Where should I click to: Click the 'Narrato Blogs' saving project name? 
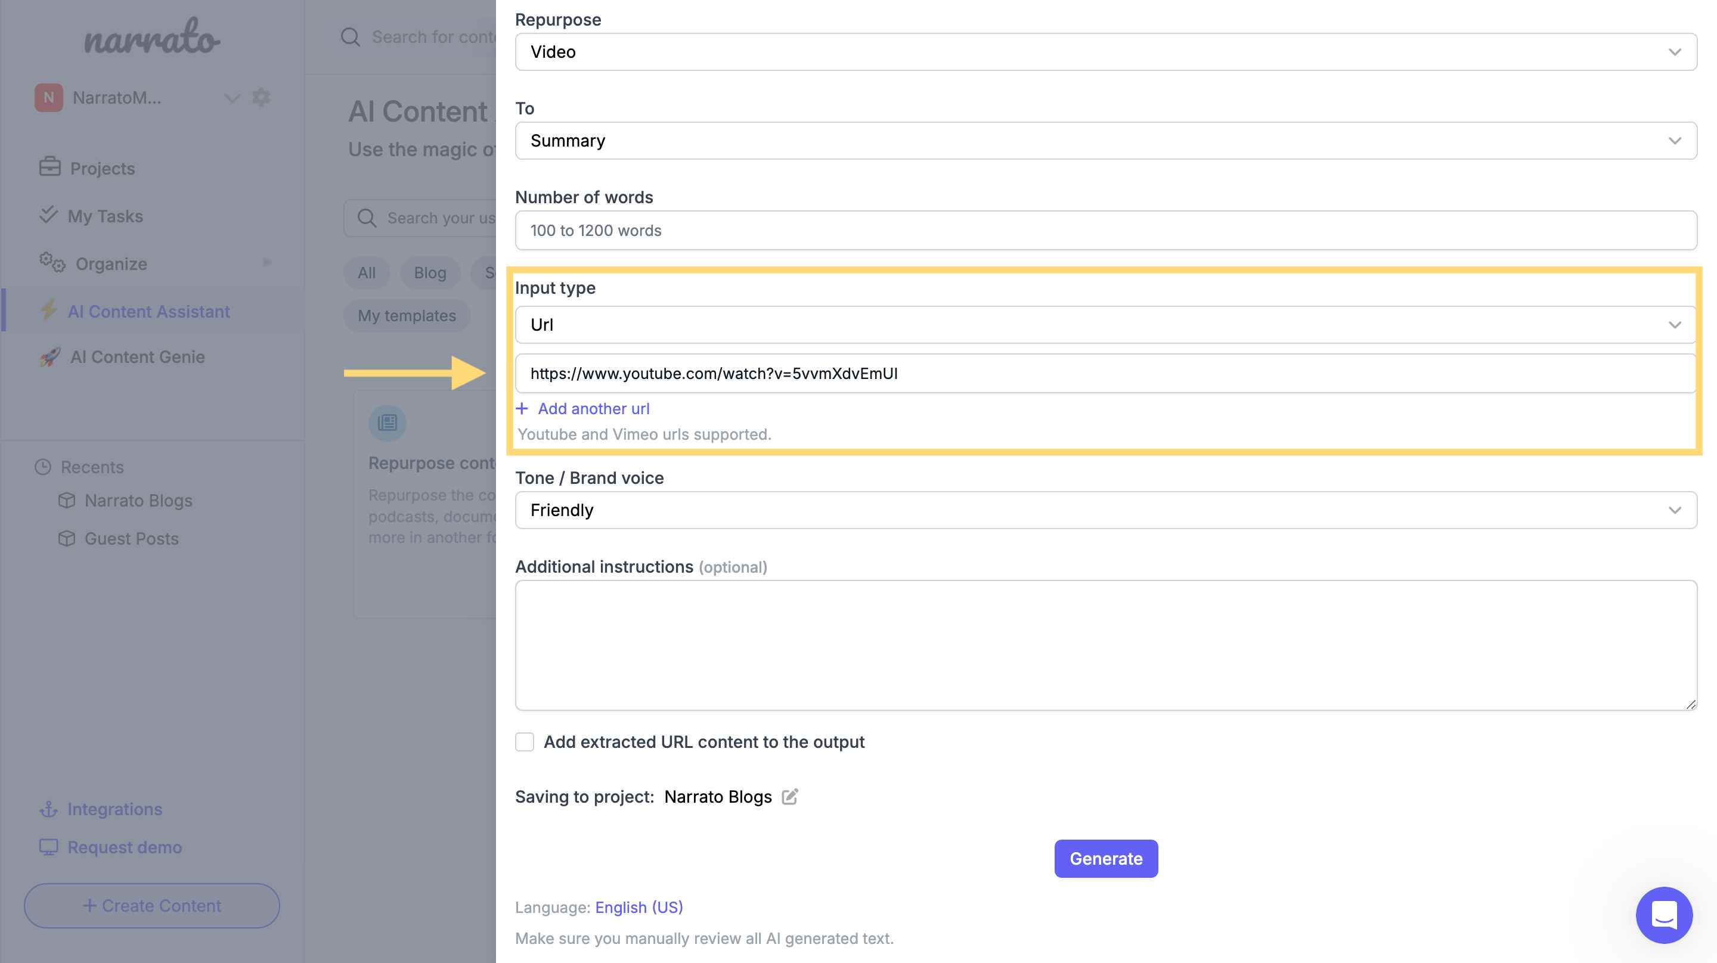tap(718, 796)
